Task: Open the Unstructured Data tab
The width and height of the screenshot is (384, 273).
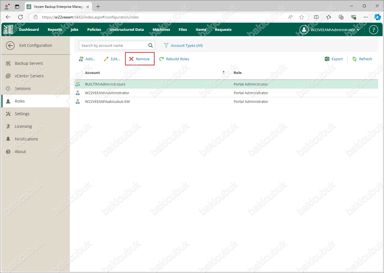Action: [127, 29]
